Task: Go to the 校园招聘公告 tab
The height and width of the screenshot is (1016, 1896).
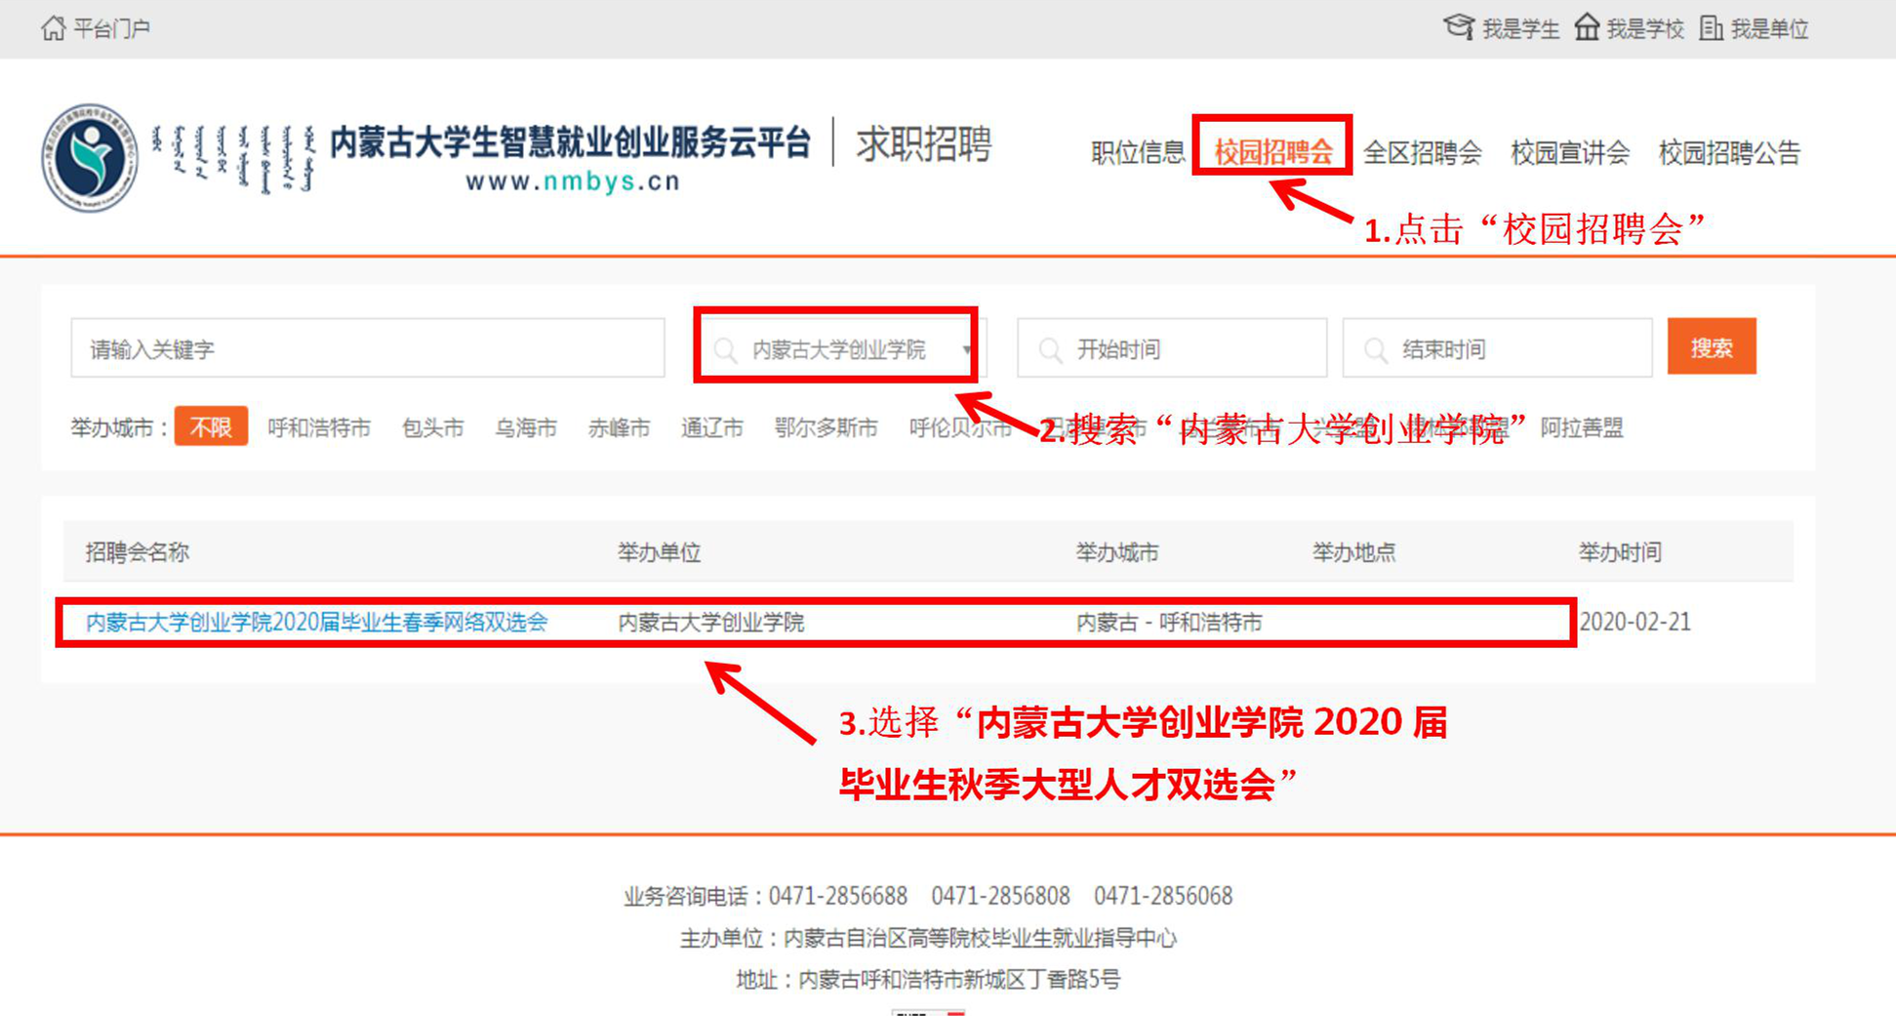Action: (1728, 152)
